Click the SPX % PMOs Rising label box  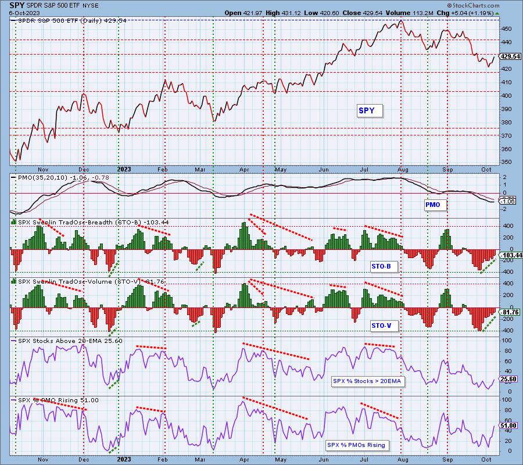[357, 445]
